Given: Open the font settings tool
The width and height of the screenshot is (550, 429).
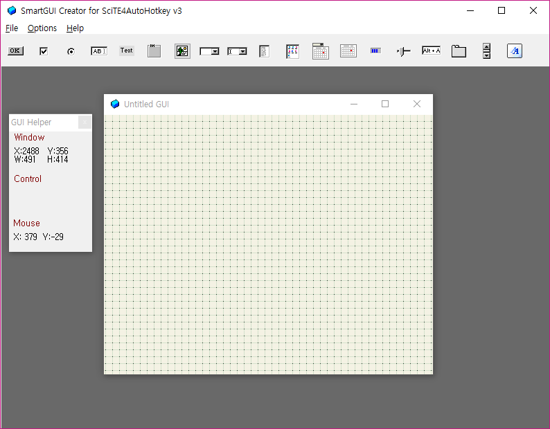Looking at the screenshot, I should [x=515, y=51].
